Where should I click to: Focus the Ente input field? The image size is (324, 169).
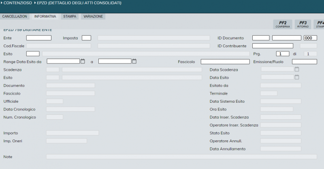pyautogui.click(x=39, y=38)
